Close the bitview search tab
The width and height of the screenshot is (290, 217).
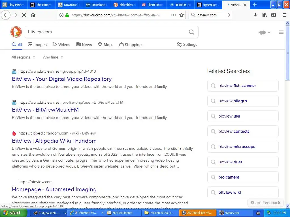(x=245, y=5)
